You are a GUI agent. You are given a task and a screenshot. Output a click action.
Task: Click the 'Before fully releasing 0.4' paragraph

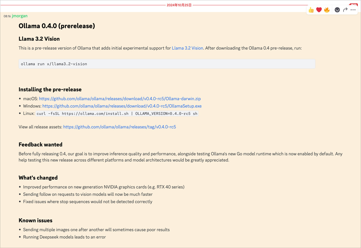point(180,157)
